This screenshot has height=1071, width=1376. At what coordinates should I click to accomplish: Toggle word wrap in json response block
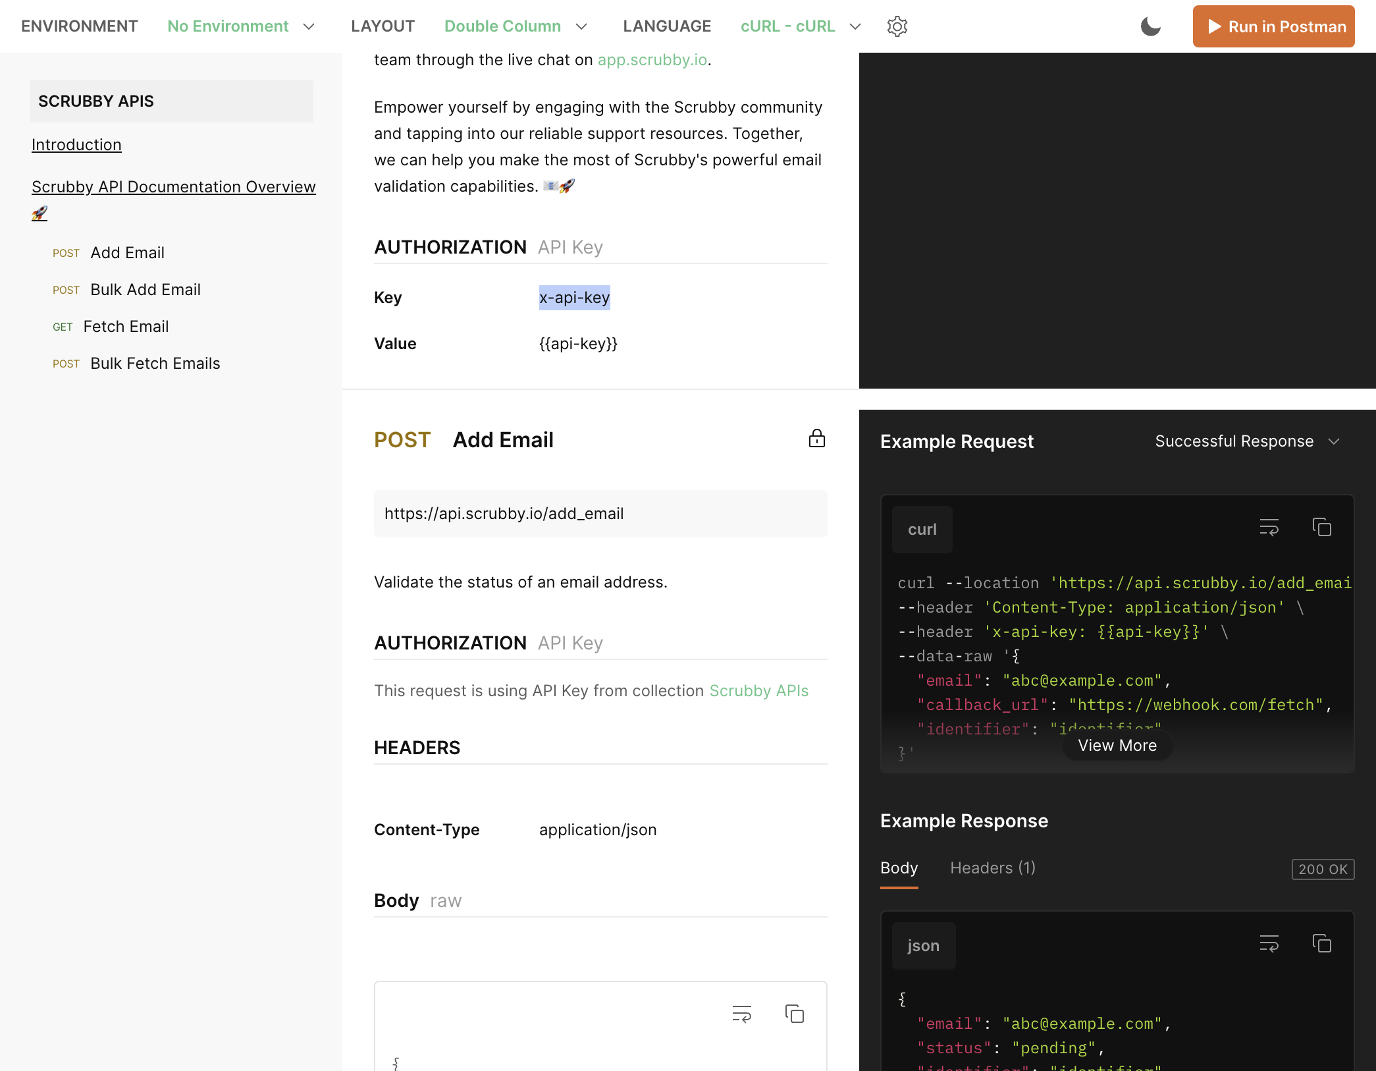pos(1269,944)
